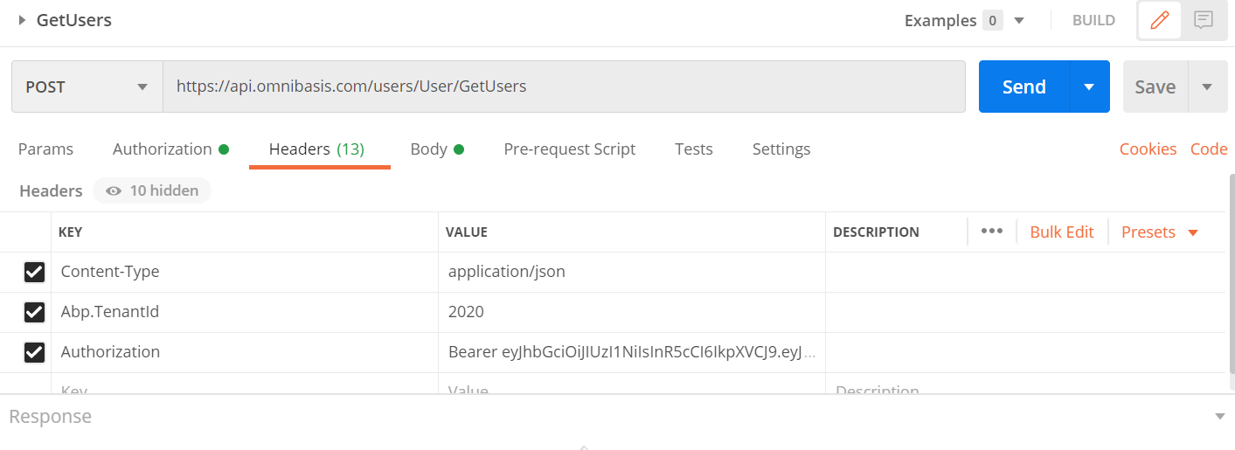Open the Body tab
Viewport: 1235px width, 450px height.
437,149
